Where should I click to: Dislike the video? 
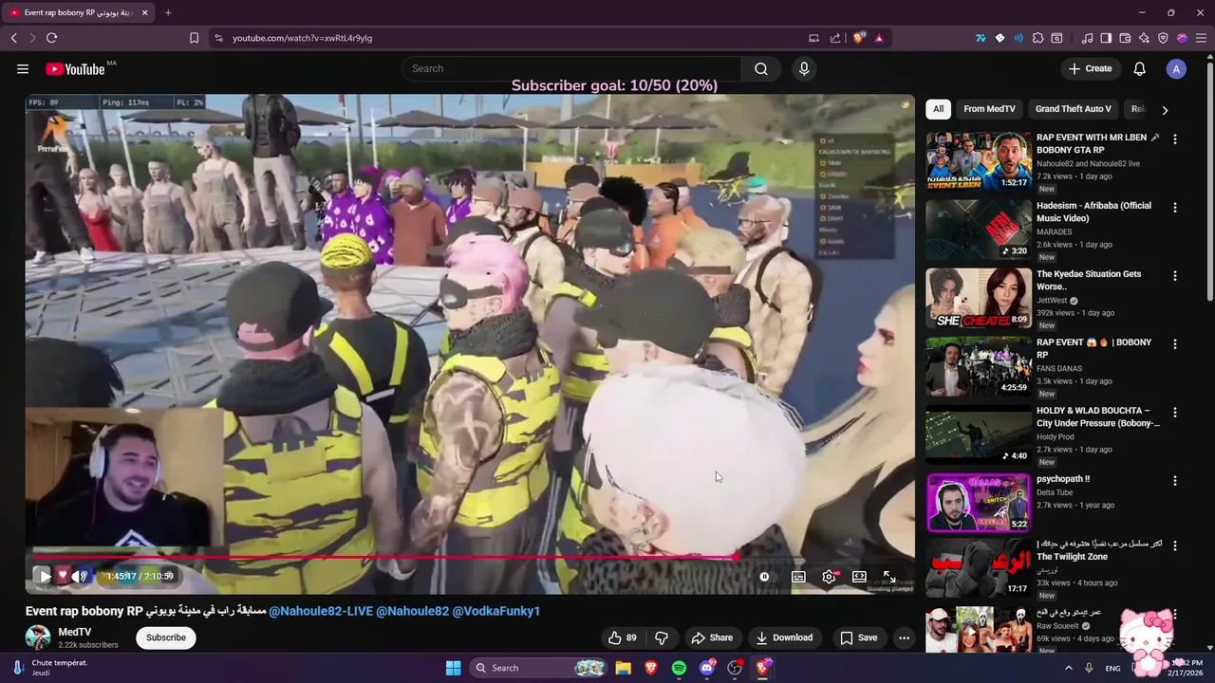[x=662, y=637]
